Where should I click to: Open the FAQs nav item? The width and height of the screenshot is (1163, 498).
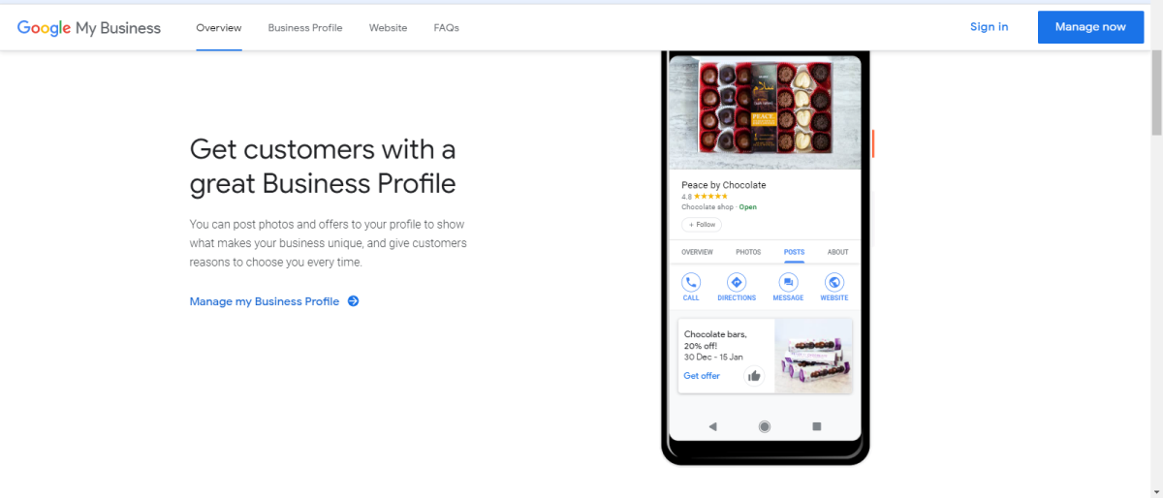(447, 28)
